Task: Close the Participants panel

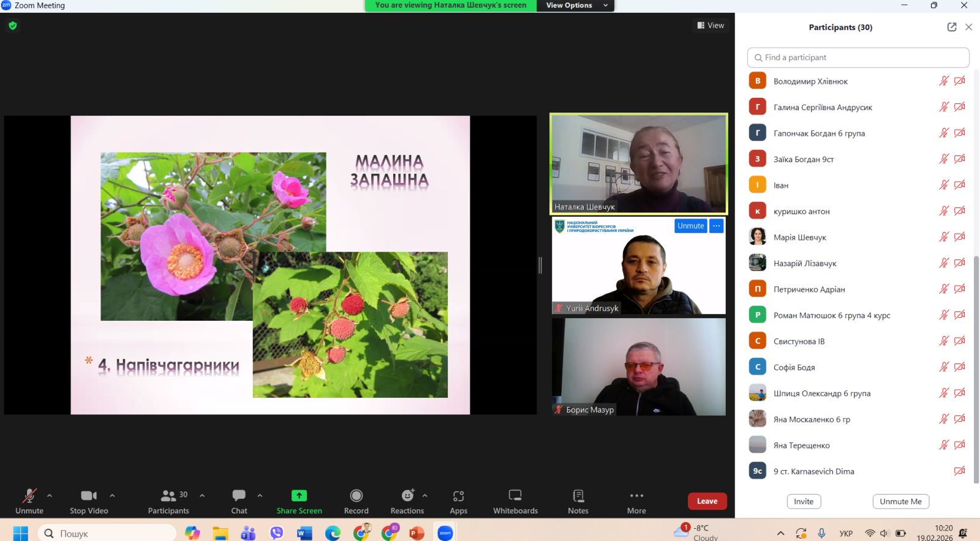Action: click(x=968, y=27)
